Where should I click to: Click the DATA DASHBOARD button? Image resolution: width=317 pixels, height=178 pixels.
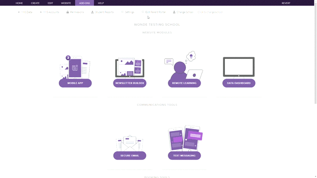(239, 83)
